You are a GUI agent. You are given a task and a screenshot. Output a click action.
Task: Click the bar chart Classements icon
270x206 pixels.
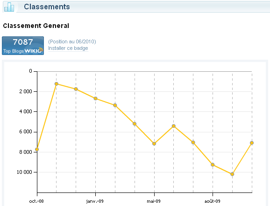(x=9, y=7)
